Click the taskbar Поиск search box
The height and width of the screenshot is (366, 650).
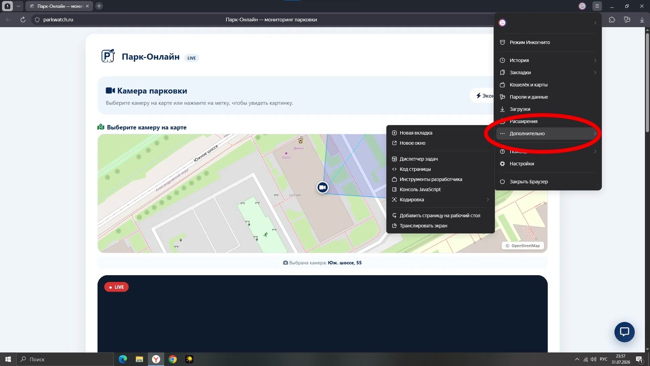pyautogui.click(x=65, y=359)
